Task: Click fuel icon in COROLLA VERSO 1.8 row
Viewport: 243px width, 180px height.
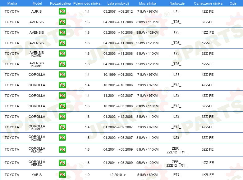Action: point(62,163)
